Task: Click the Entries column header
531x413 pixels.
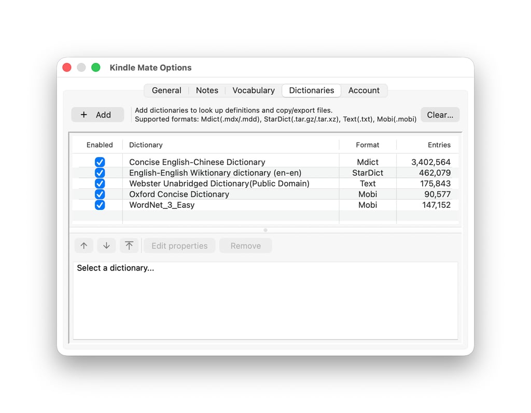Action: click(x=428, y=145)
